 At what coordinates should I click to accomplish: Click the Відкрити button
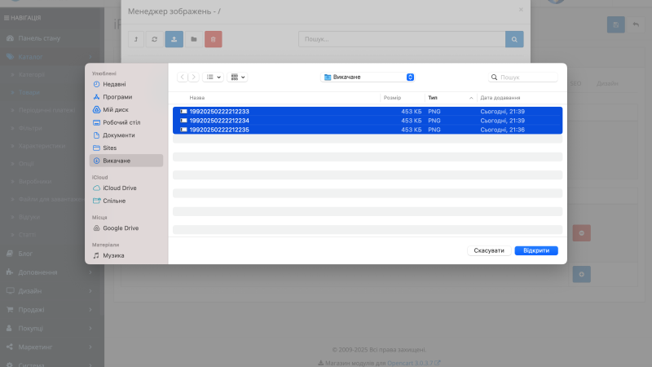click(x=536, y=250)
